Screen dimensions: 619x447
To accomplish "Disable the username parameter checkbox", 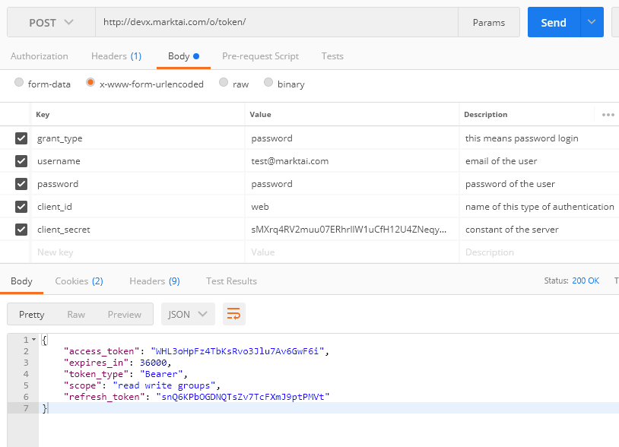I will 21,160.
